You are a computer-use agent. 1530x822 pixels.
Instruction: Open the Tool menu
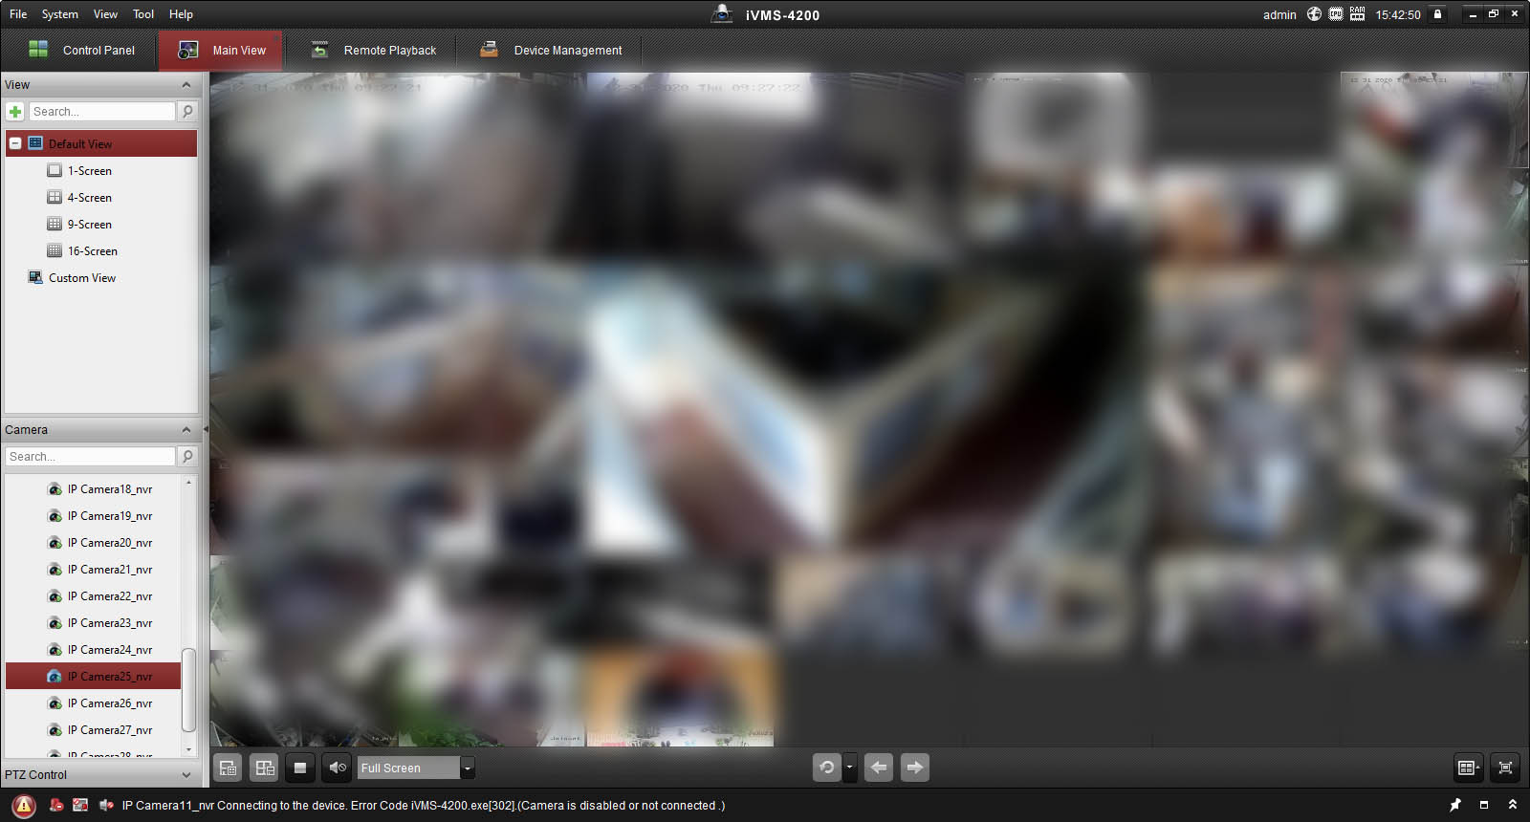143,14
